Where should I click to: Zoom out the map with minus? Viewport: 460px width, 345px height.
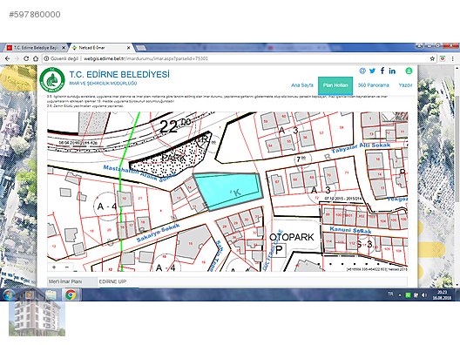click(x=67, y=267)
